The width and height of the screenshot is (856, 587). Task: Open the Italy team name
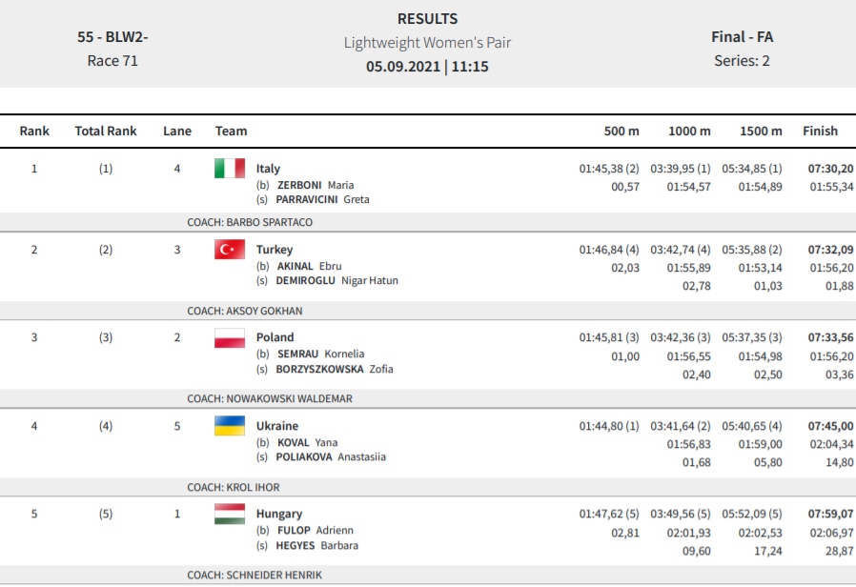click(268, 169)
